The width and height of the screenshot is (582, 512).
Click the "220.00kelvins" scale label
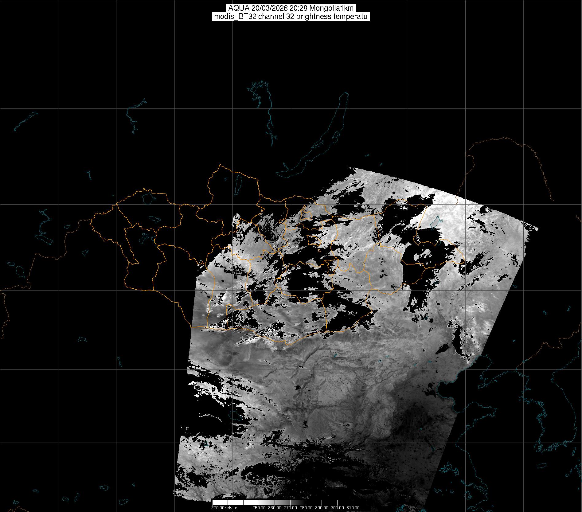pos(225,507)
